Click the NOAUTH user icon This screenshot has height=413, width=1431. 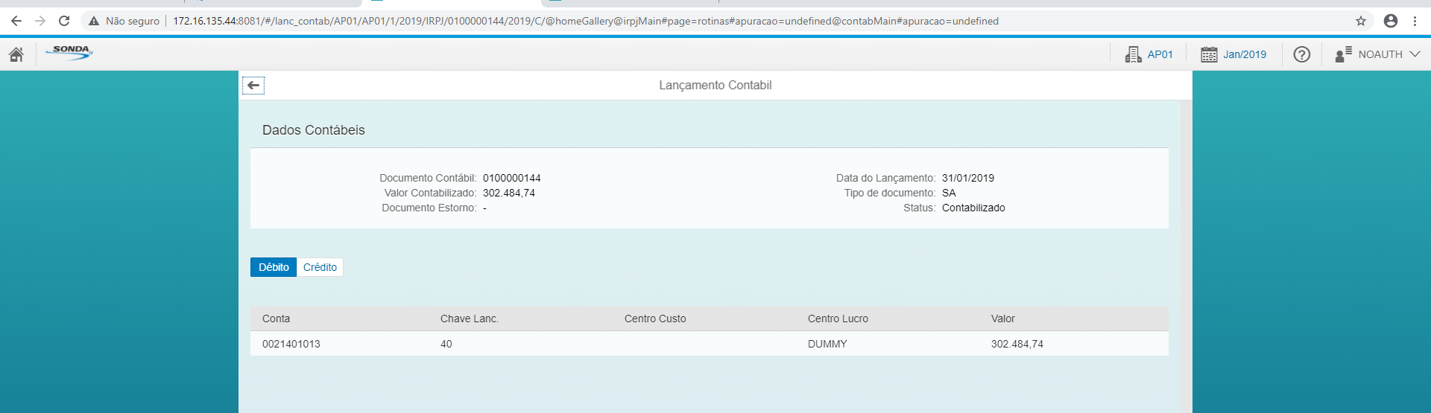coord(1344,54)
